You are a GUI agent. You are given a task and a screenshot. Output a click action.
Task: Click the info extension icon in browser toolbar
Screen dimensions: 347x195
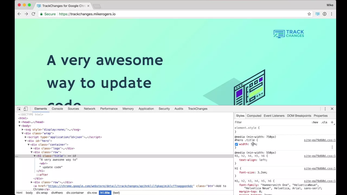[324, 14]
